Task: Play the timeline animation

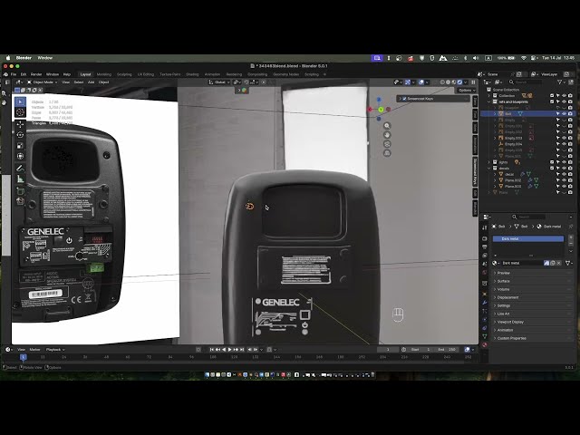Action: (229, 350)
